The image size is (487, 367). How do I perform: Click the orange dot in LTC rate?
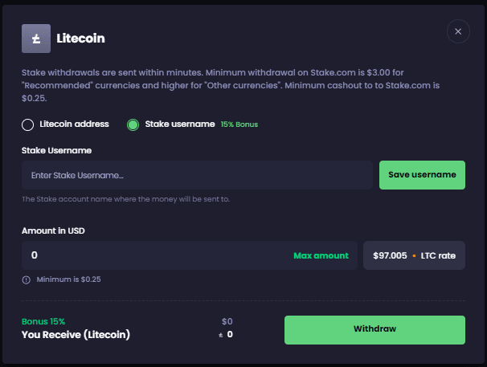[414, 255]
